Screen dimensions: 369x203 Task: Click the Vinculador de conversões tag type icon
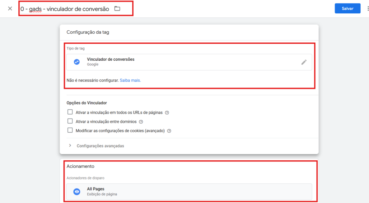point(77,62)
